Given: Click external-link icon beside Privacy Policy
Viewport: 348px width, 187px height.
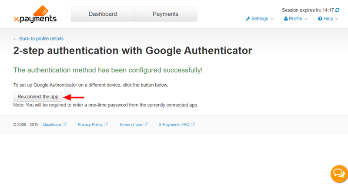Looking at the screenshot, I should [106, 124].
